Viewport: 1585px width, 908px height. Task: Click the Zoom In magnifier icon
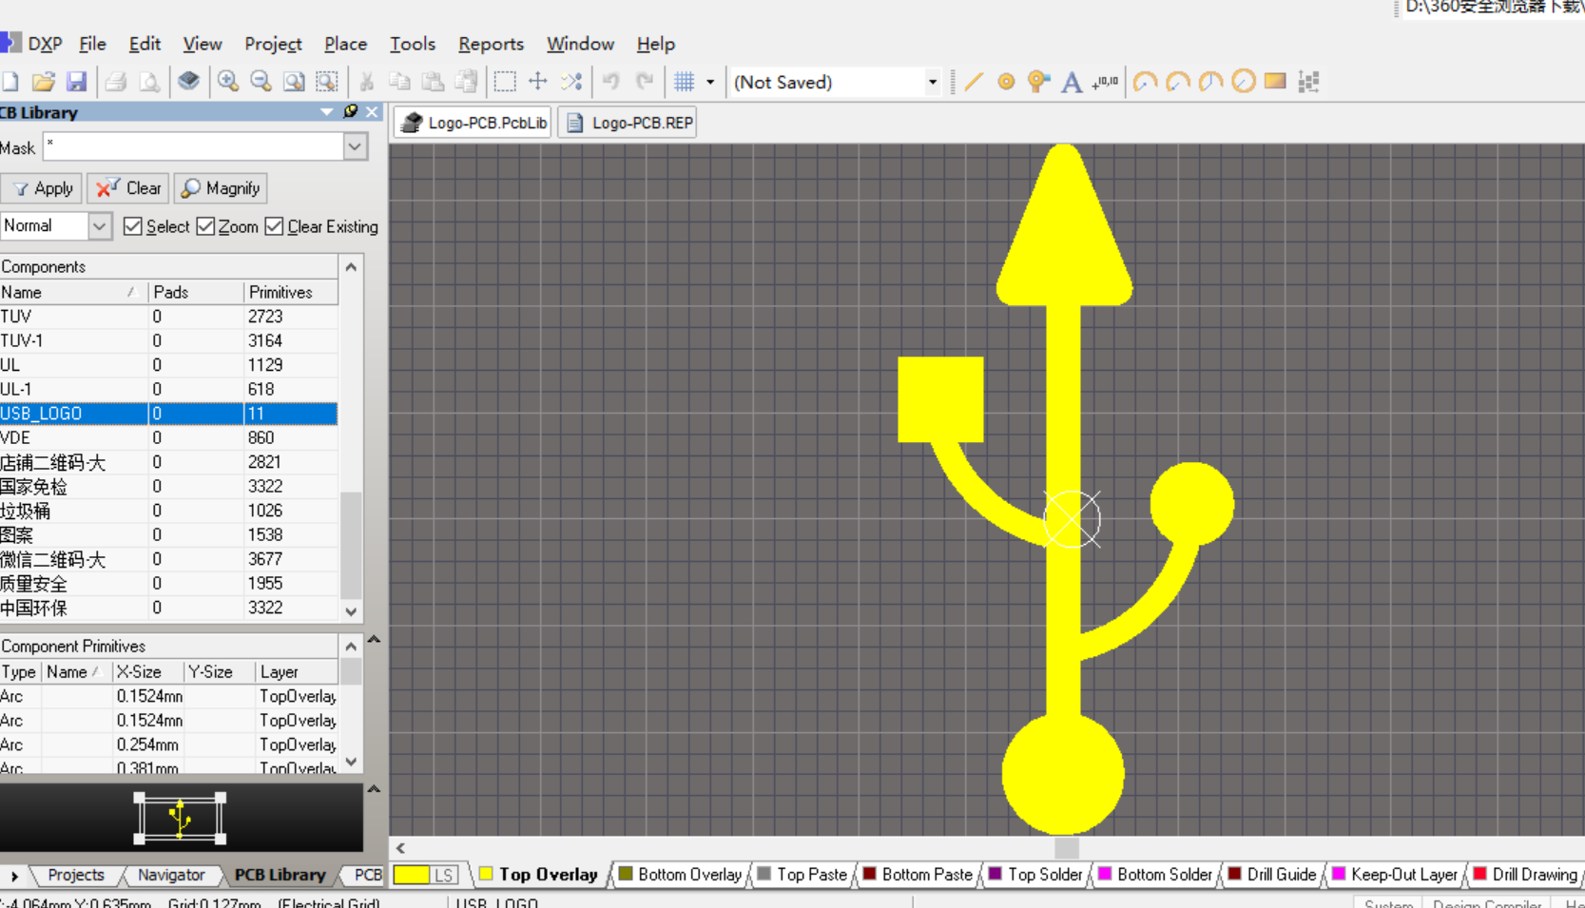coord(228,82)
